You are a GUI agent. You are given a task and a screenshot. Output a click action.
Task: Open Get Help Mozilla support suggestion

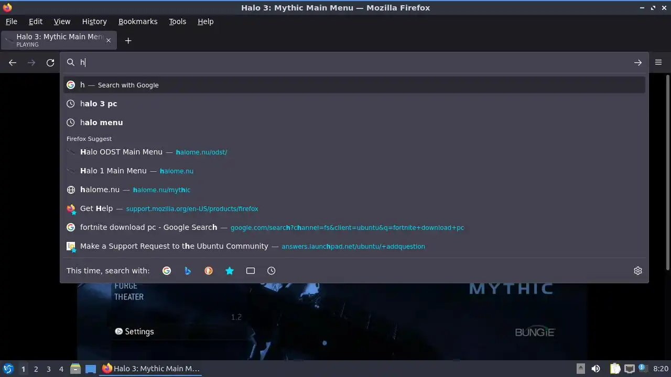(354, 208)
